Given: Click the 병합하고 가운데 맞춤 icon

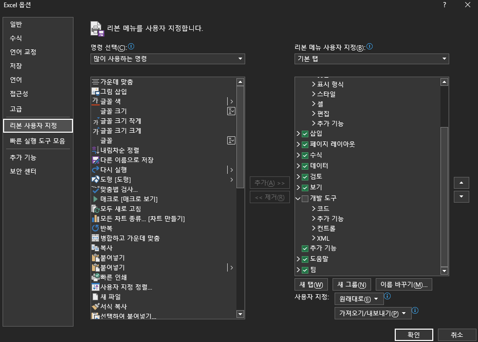Looking at the screenshot, I should 96,238.
